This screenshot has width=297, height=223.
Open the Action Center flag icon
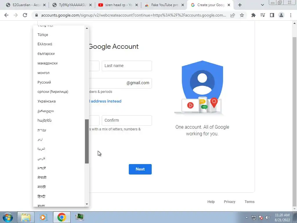tap(261, 217)
